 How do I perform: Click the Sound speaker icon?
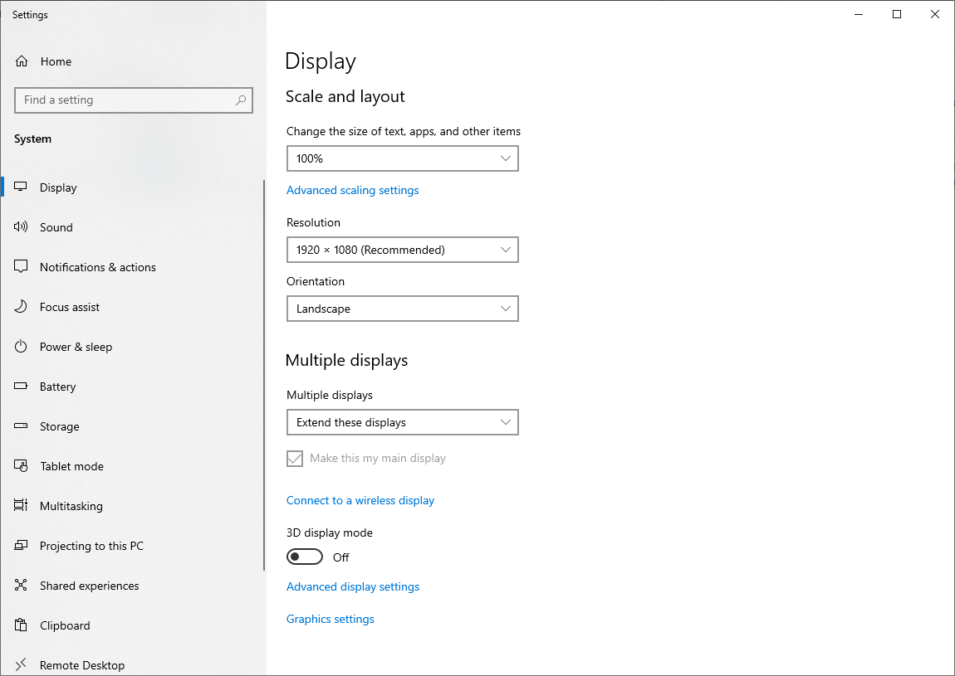point(21,227)
